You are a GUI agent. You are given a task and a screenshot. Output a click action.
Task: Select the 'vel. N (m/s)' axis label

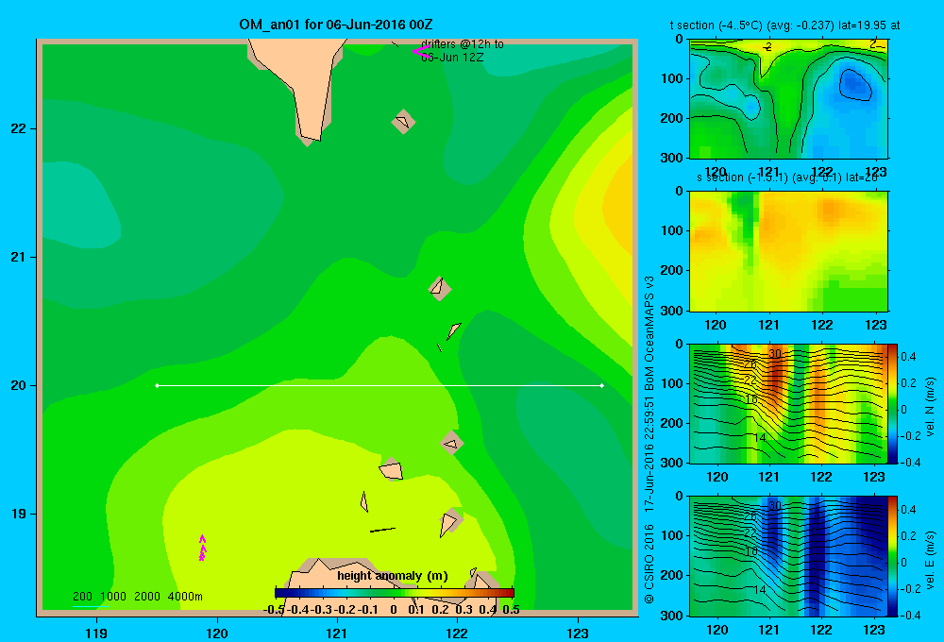click(931, 407)
